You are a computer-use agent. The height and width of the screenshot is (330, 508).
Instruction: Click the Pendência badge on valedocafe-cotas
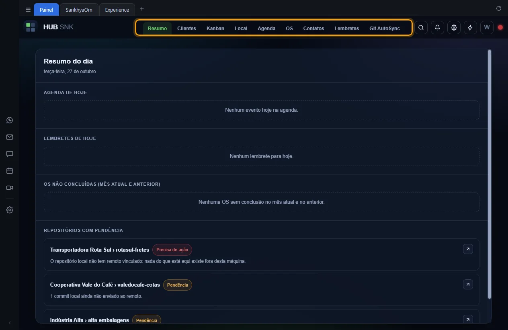pyautogui.click(x=178, y=285)
